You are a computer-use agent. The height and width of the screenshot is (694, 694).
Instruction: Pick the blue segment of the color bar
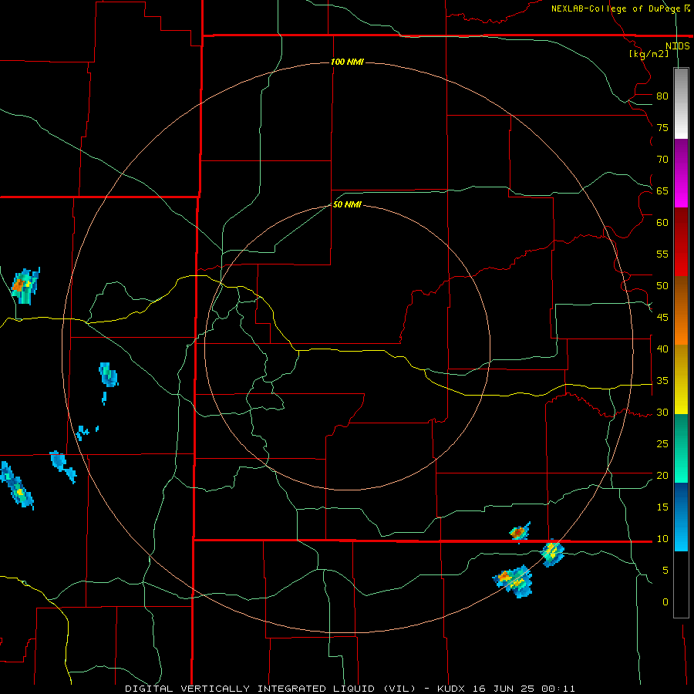click(x=681, y=517)
